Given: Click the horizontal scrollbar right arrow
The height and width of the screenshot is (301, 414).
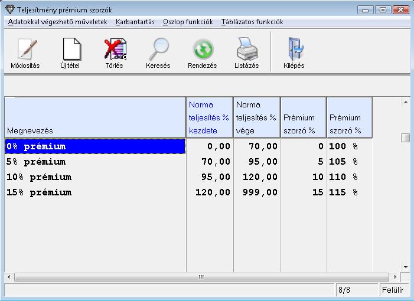Looking at the screenshot, I should (395, 277).
